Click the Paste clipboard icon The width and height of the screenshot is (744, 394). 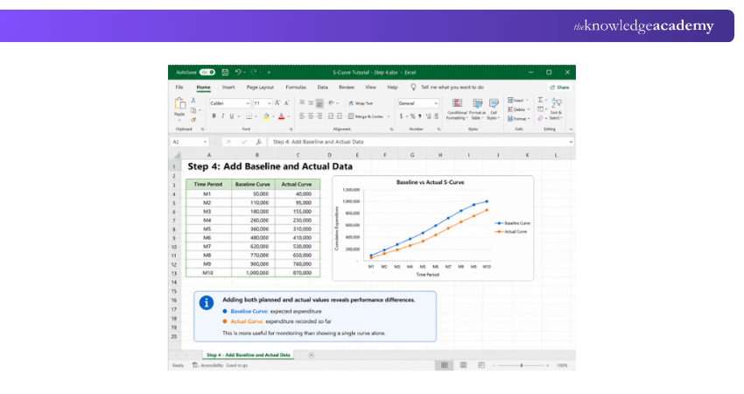pos(179,104)
